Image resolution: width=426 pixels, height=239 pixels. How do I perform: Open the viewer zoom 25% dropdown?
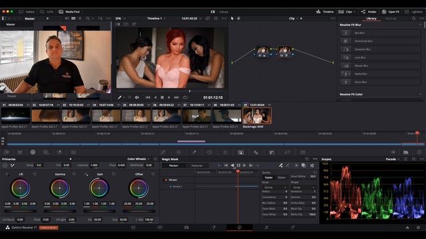[x=120, y=19]
